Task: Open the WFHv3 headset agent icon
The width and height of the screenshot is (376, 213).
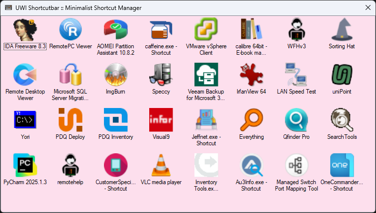Action: click(x=296, y=29)
